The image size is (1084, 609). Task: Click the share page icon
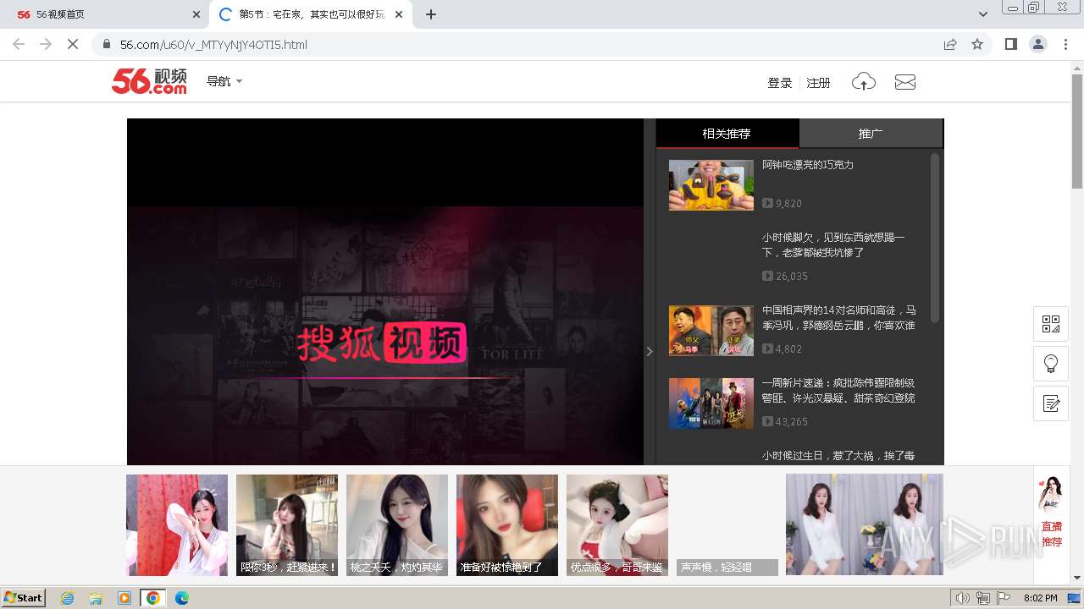point(950,44)
